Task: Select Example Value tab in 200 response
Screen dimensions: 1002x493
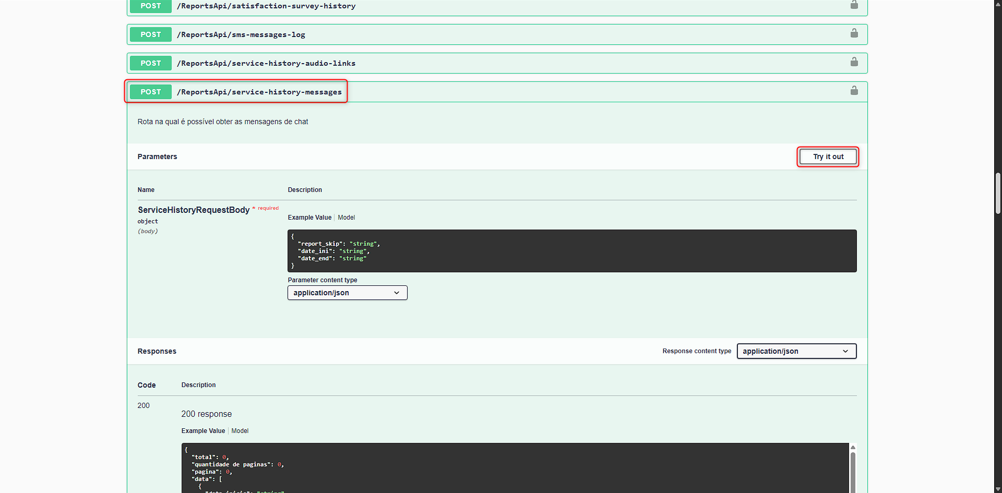Action: [x=203, y=431]
